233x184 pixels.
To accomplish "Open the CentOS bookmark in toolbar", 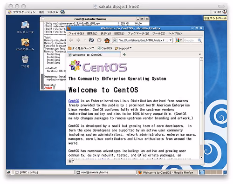I will pyautogui.click(x=105, y=48).
